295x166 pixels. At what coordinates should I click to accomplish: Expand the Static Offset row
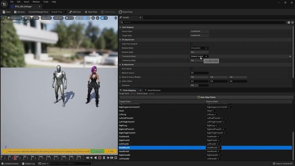click(x=120, y=81)
